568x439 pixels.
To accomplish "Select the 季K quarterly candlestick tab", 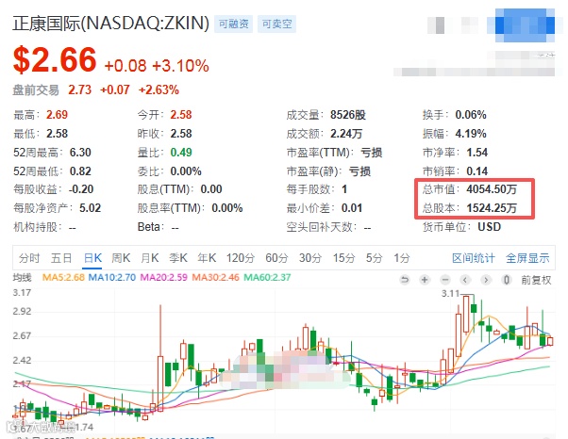I will [x=178, y=258].
